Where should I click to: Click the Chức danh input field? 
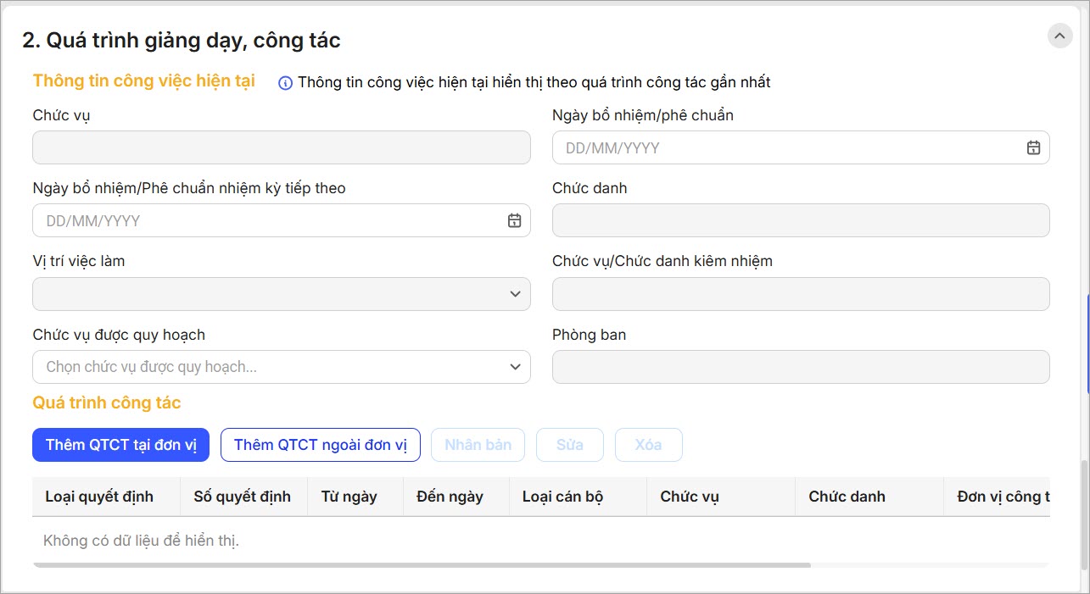800,220
